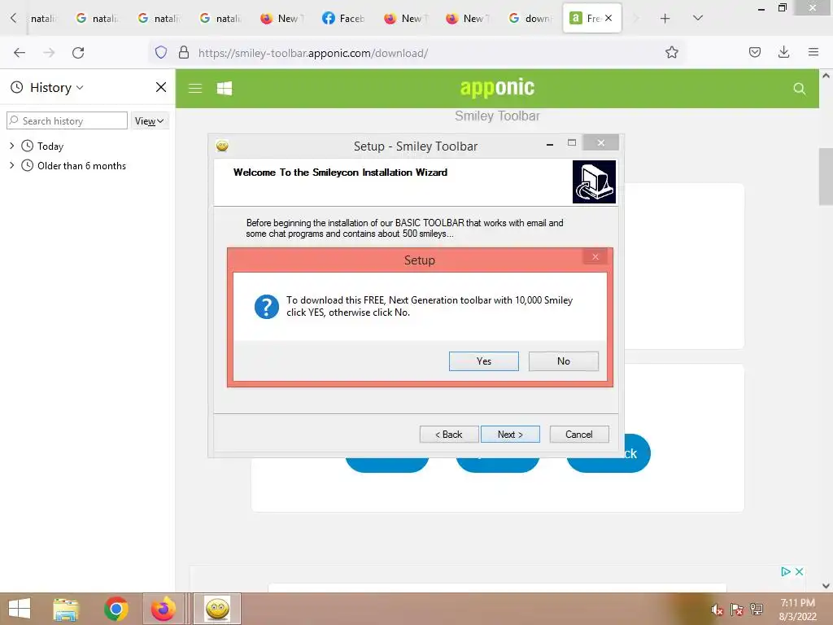Switch to the Facebook tab
This screenshot has width=833, height=625.
click(x=344, y=19)
